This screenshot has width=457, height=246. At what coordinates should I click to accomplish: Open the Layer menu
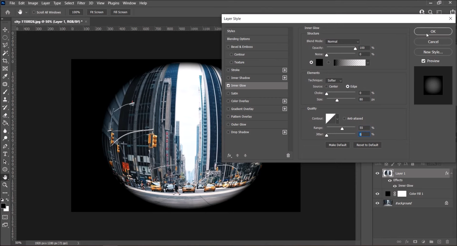46,3
